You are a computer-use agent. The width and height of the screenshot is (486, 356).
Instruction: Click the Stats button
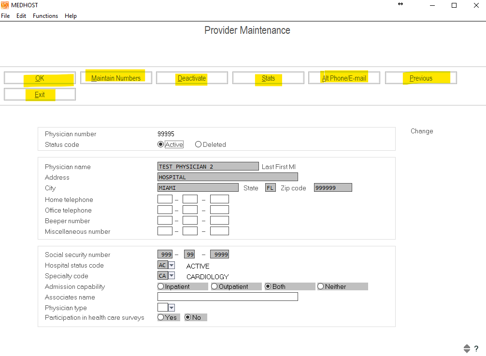[x=268, y=78]
